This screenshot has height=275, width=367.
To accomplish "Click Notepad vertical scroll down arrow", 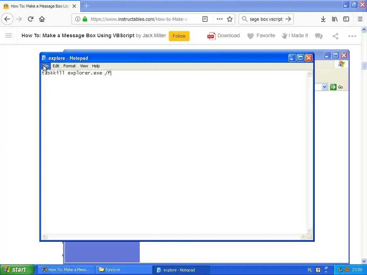I will point(309,230).
